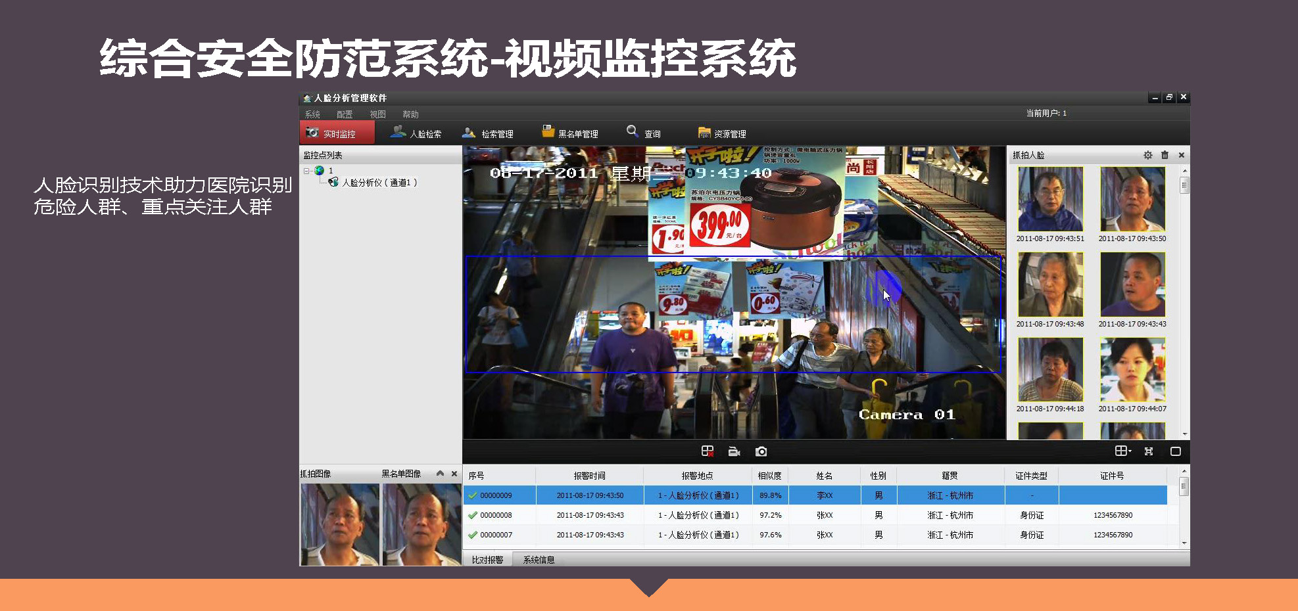This screenshot has width=1298, height=611.
Task: Click the alarm table scrollbar up arrow
Action: click(x=1184, y=471)
